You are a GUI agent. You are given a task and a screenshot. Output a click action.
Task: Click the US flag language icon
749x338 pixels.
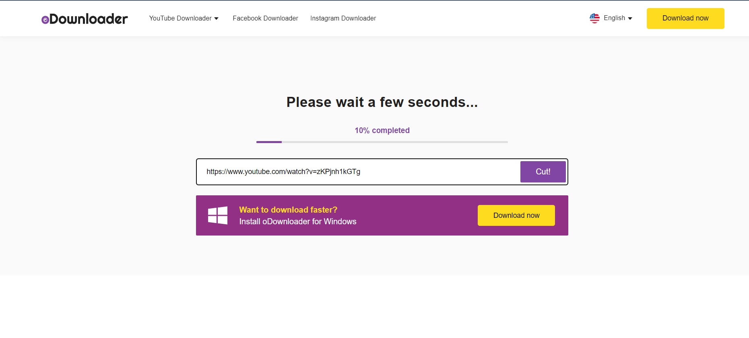point(594,18)
